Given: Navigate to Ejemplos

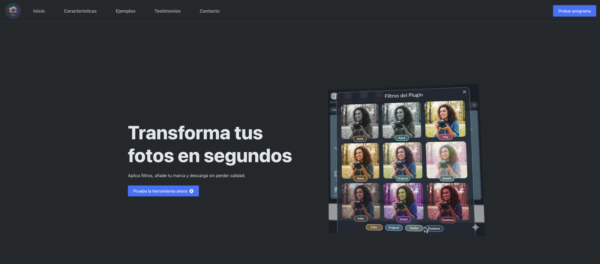Looking at the screenshot, I should (x=126, y=11).
